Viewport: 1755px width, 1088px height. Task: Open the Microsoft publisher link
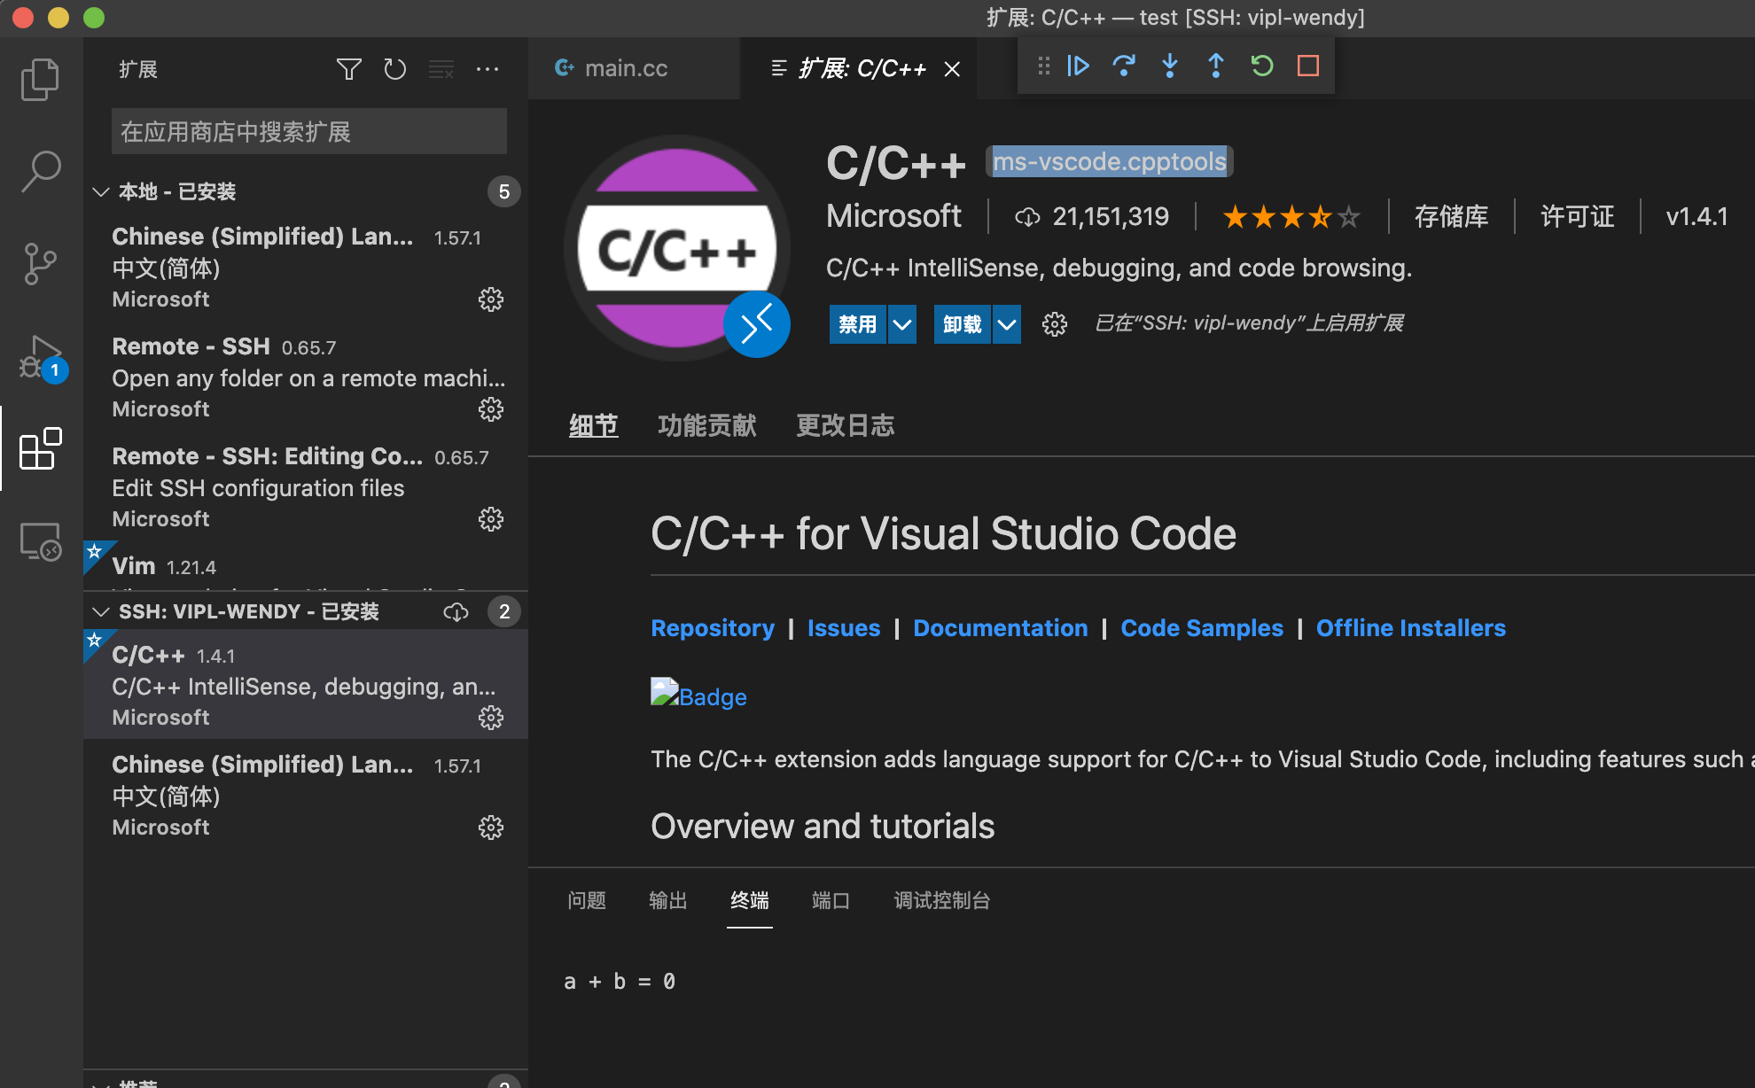pos(893,215)
